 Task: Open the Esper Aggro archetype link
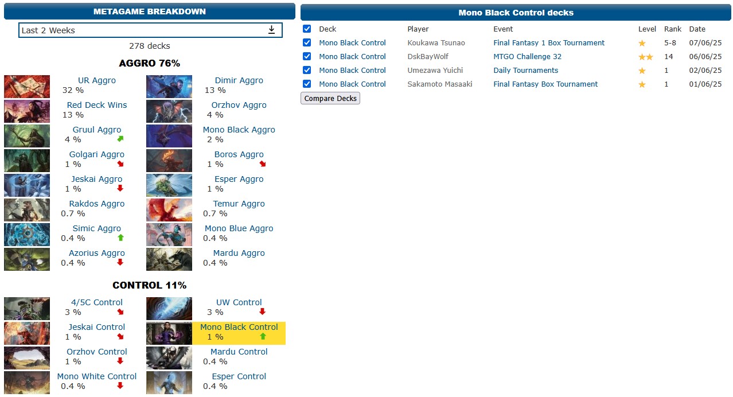pos(239,179)
